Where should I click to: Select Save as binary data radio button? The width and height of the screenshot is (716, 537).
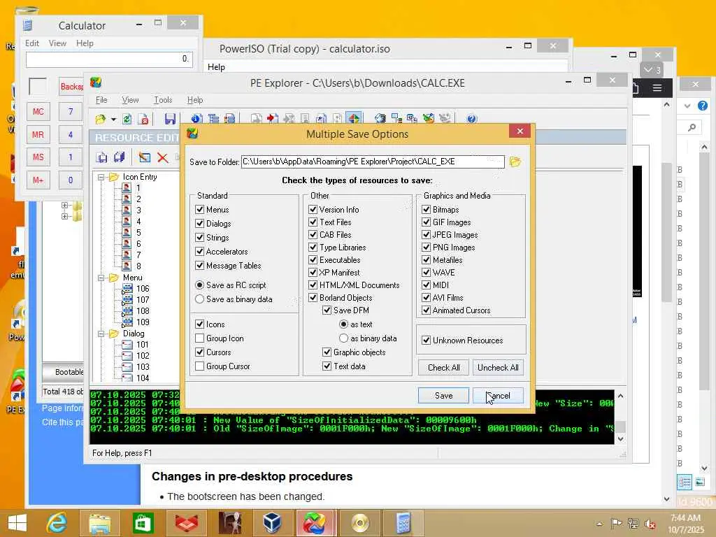click(199, 299)
